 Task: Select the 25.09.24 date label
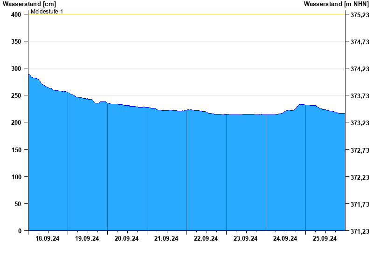coord(325,239)
